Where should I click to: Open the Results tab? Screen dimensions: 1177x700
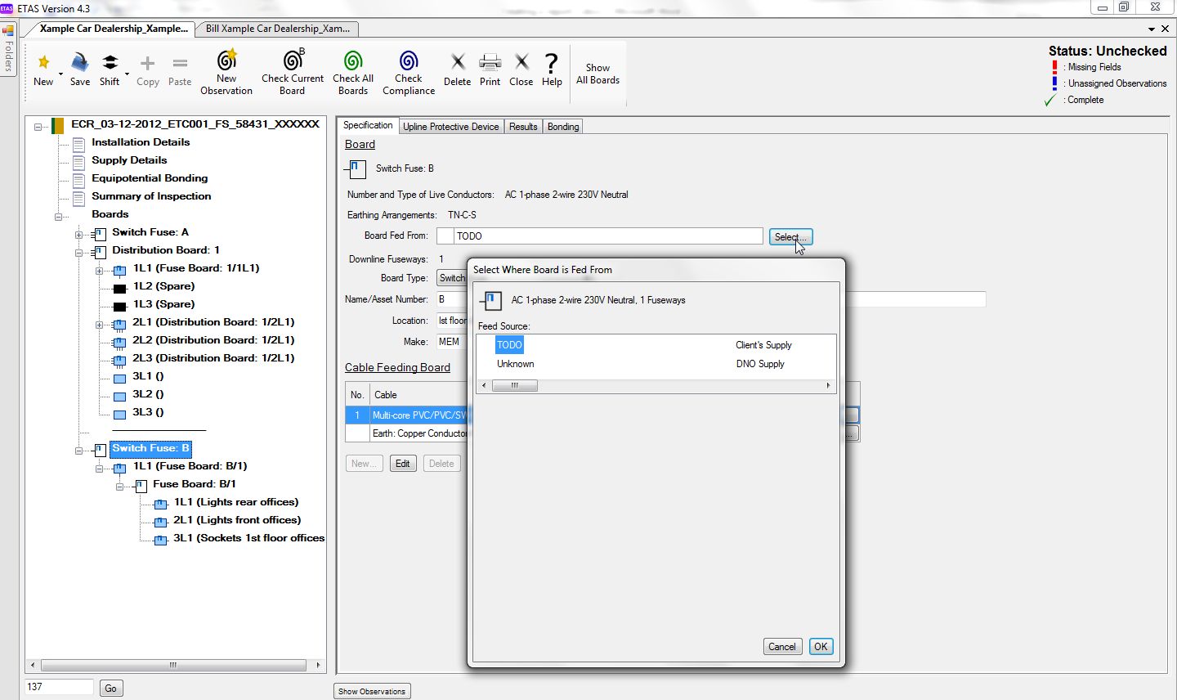click(523, 127)
